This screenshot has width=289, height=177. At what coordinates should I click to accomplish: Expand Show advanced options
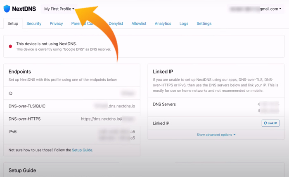[216, 135]
